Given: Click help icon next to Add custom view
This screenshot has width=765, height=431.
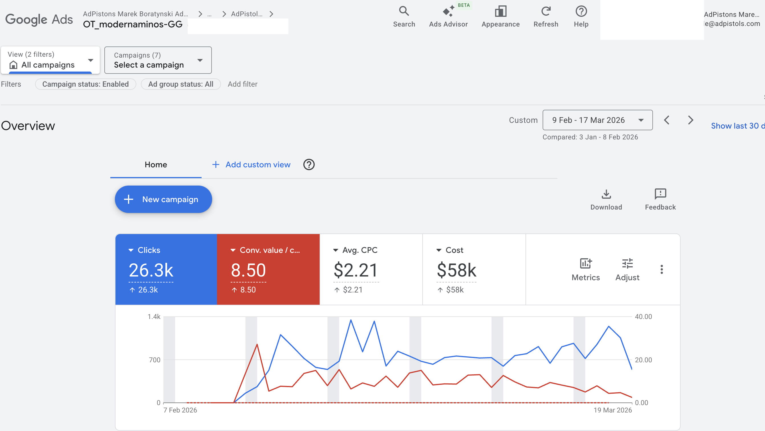Looking at the screenshot, I should point(309,164).
